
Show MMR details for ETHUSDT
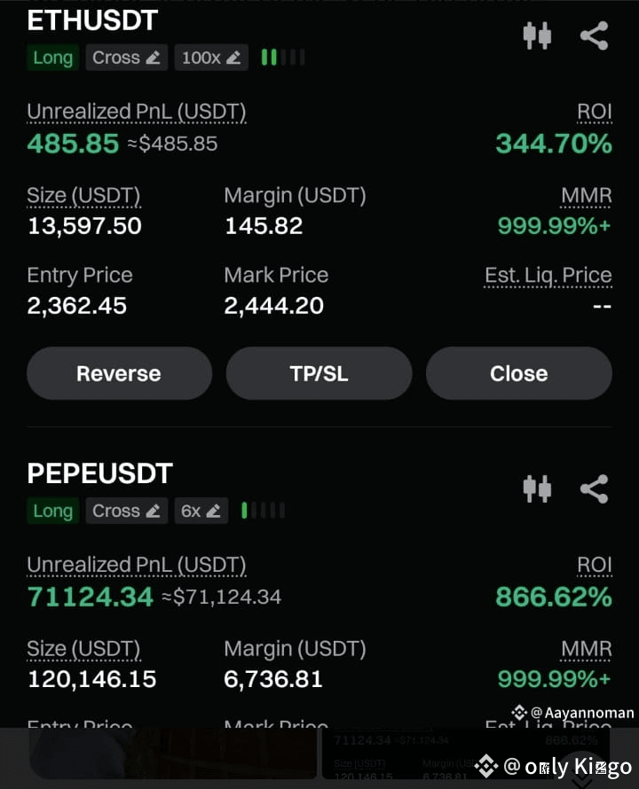point(587,195)
